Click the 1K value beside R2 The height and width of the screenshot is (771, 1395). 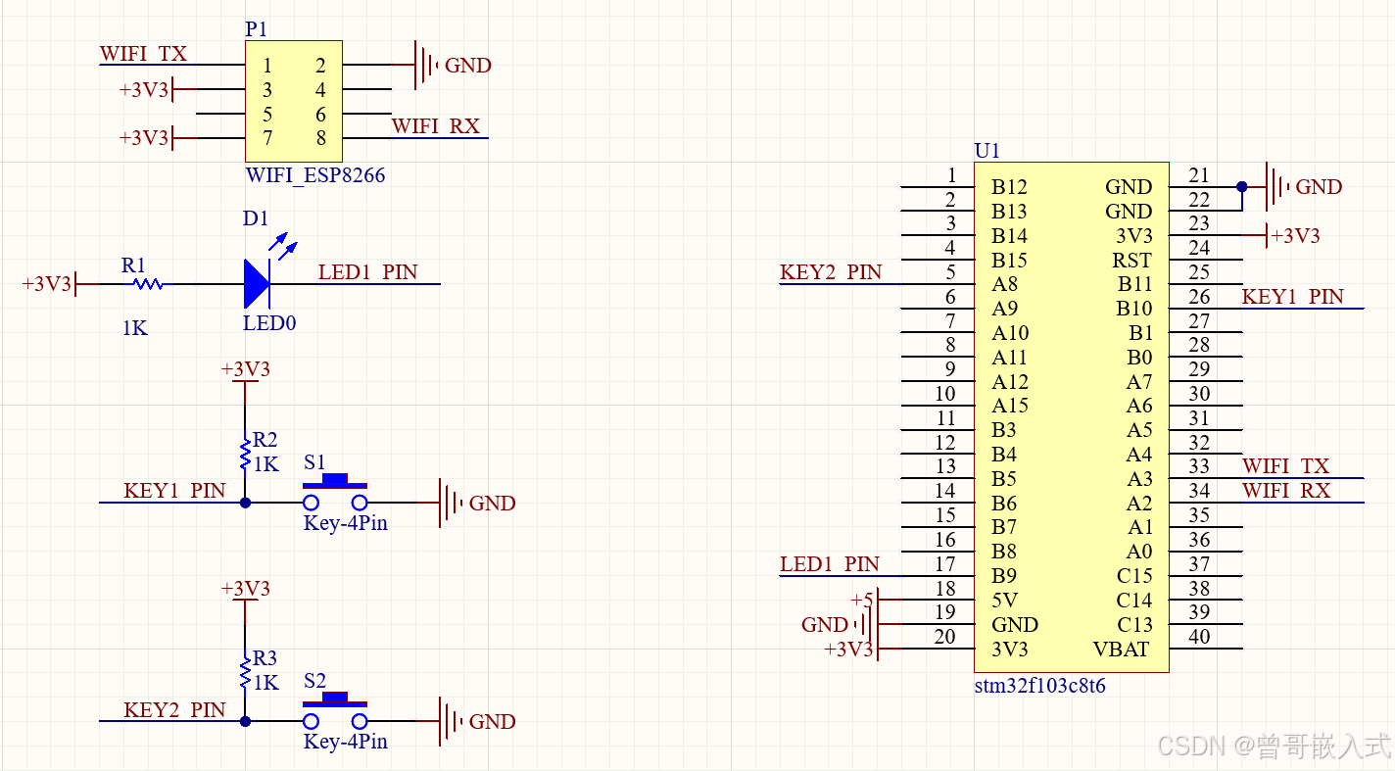click(266, 464)
